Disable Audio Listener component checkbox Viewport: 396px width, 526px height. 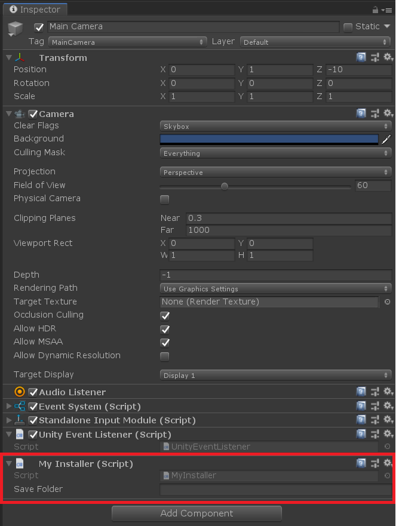33,392
